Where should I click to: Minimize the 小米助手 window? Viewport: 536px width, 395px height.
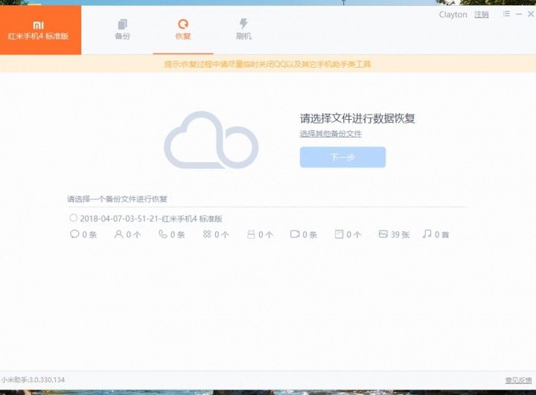click(x=519, y=14)
